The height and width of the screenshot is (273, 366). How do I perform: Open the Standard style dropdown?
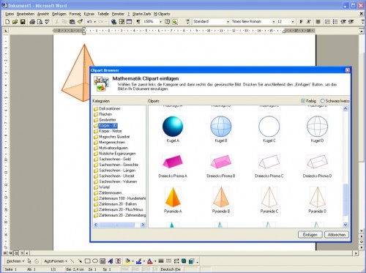point(211,22)
